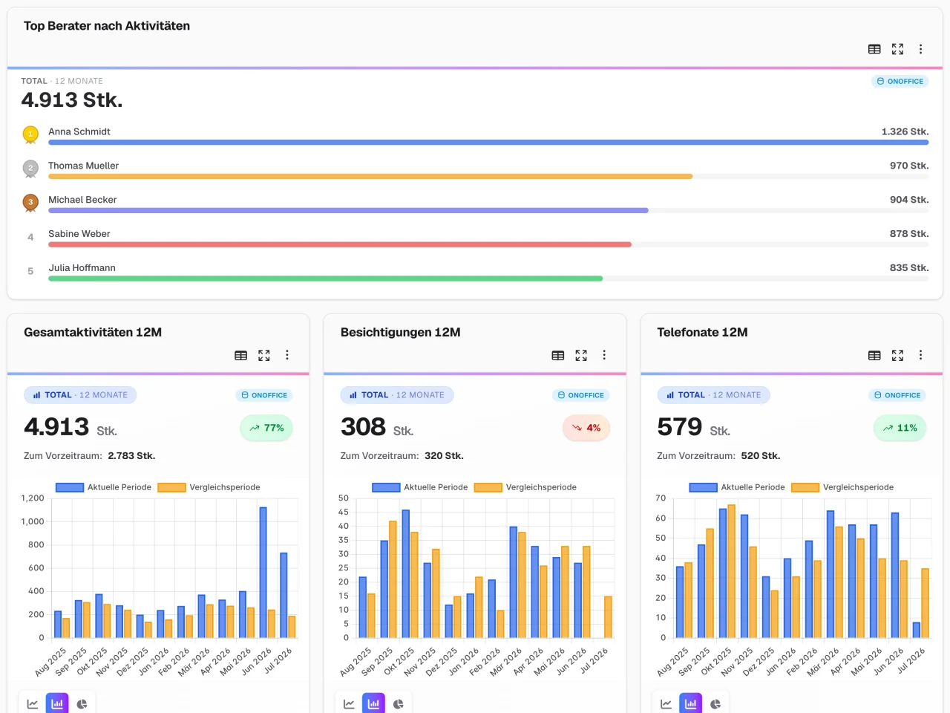This screenshot has width=950, height=713.
Task: Select bar chart type for Gesamtaktivitäten
Action: tap(57, 704)
